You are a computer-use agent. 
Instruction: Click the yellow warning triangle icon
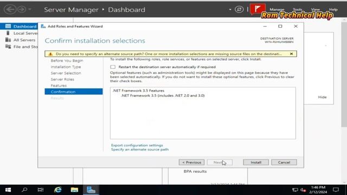coord(50,54)
